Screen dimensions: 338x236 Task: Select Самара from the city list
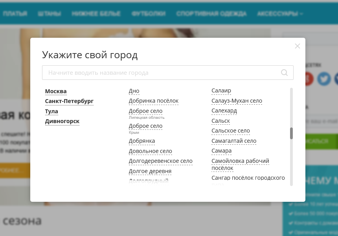(x=221, y=151)
